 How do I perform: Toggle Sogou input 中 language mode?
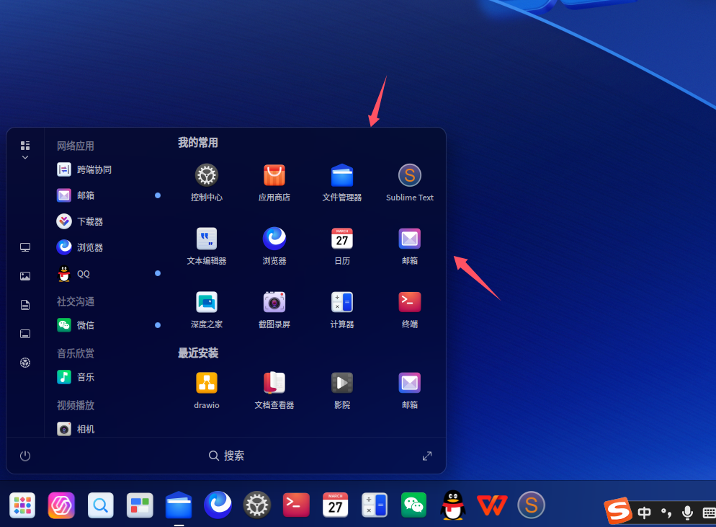tap(644, 513)
